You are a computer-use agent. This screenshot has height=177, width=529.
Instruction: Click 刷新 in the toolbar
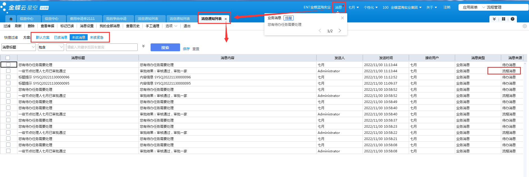point(18,26)
